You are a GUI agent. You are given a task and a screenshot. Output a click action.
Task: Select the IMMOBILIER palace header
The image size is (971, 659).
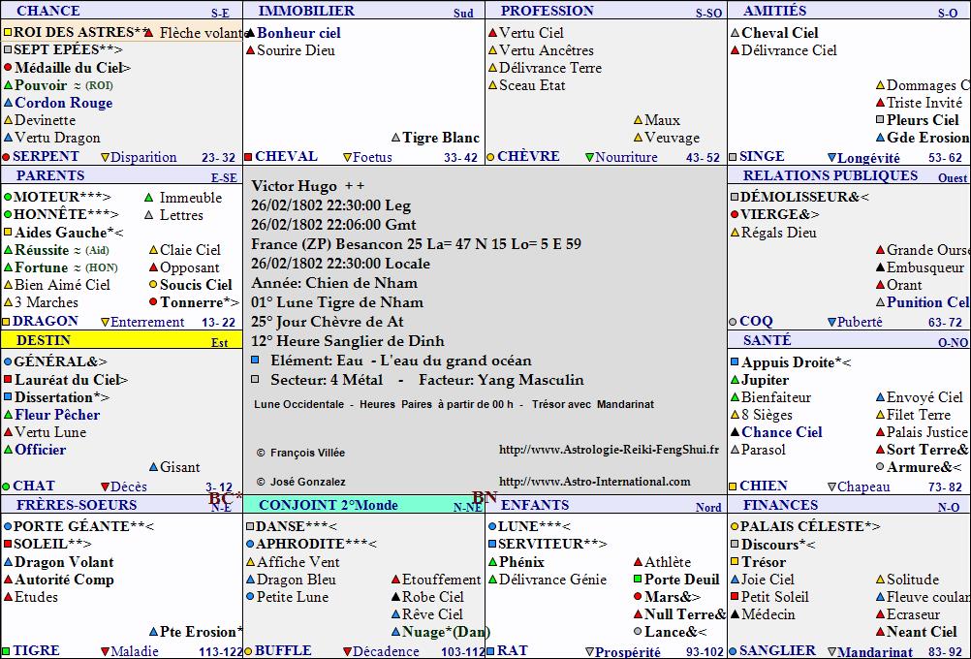(x=364, y=11)
